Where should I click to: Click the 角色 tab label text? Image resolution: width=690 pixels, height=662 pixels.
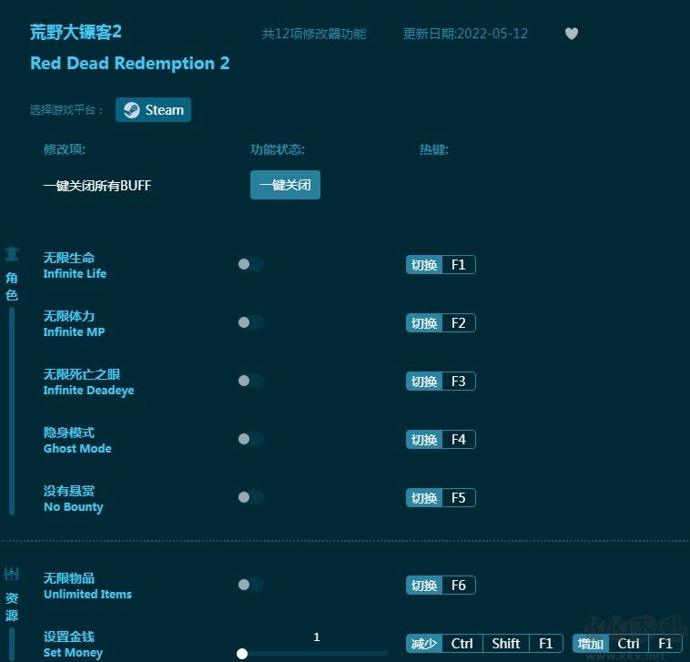pos(12,286)
